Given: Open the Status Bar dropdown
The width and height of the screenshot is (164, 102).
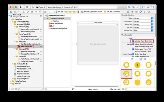Looking at the screenshot, I should [143, 24].
